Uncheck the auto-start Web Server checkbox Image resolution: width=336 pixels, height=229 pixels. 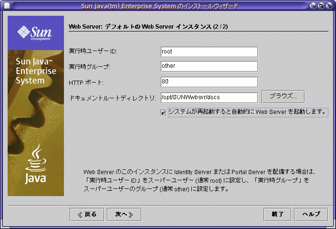point(163,113)
